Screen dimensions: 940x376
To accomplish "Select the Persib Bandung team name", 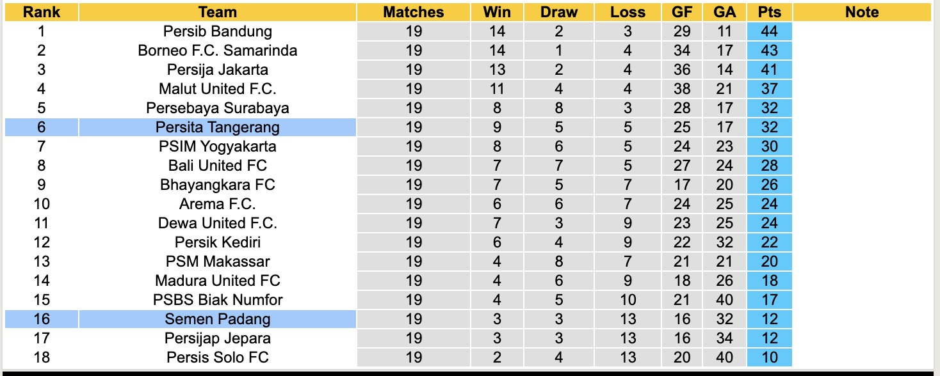I will (218, 31).
